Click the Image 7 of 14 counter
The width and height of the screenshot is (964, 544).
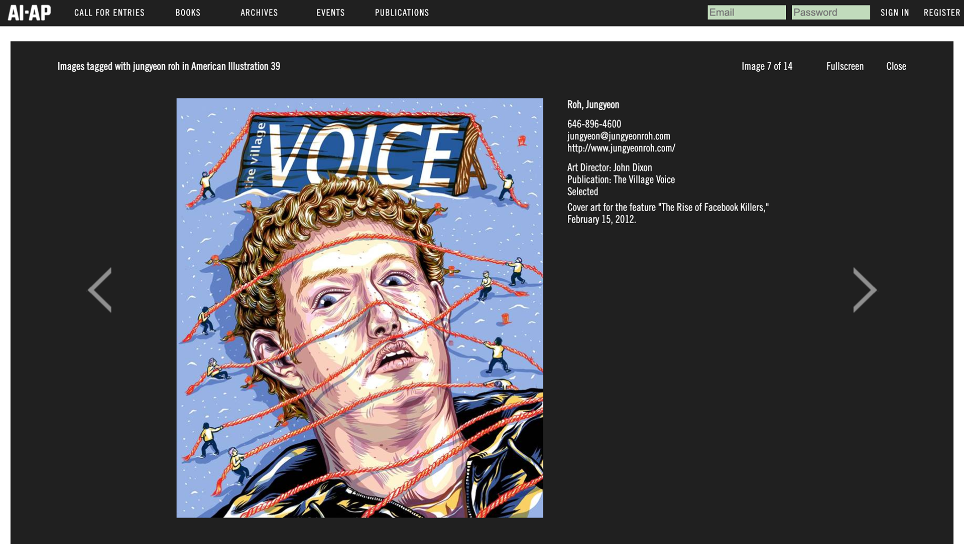click(x=767, y=66)
